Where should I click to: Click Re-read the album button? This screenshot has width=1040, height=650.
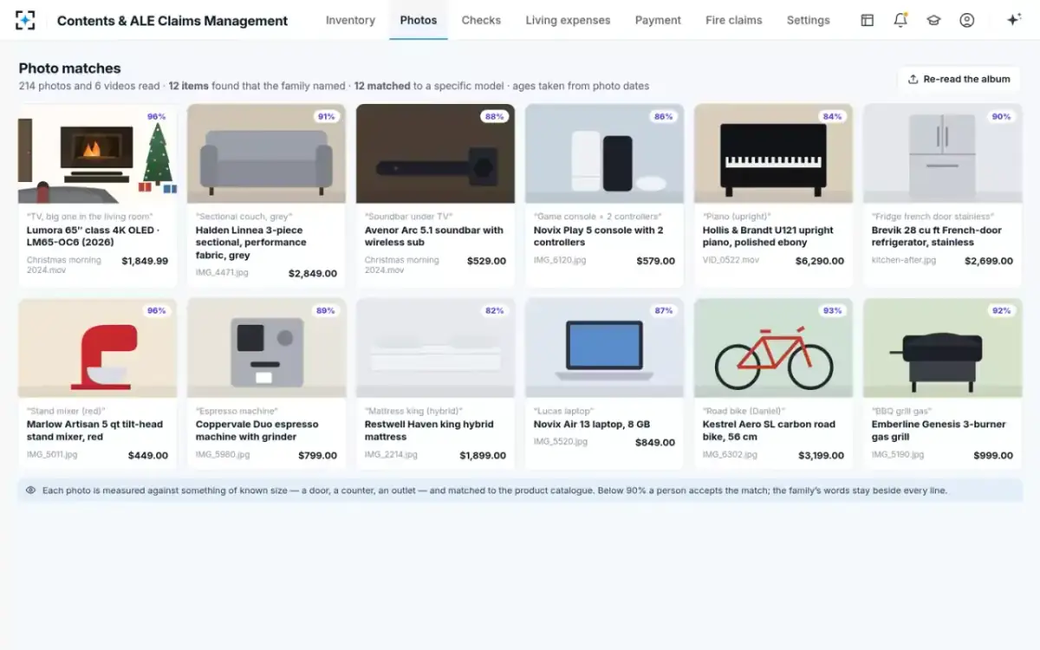(959, 79)
